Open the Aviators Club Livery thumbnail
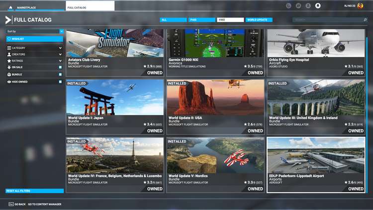The width and height of the screenshot is (373, 210). click(115, 43)
